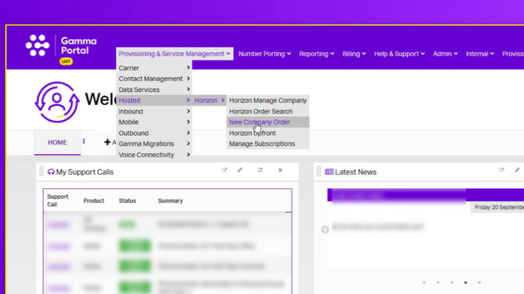Select the first news carousel dot
The image size is (524, 294).
(424, 283)
